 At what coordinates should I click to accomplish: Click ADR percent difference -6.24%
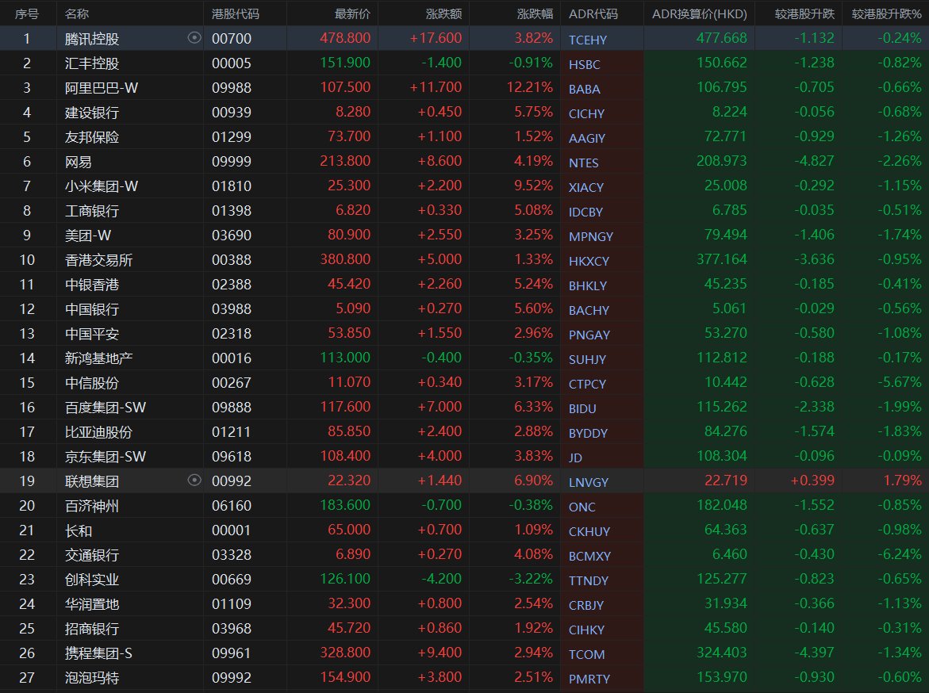pos(900,554)
